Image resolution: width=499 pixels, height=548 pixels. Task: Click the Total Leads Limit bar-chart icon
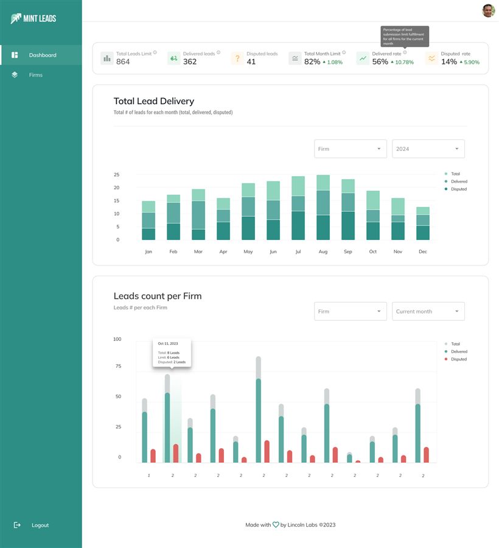click(x=107, y=58)
